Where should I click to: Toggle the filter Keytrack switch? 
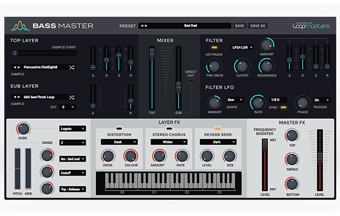[x=214, y=48]
